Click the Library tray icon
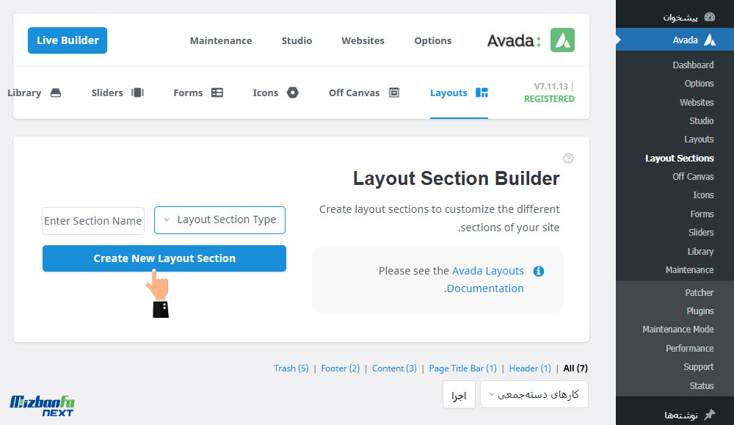This screenshot has height=425, width=734. (x=56, y=92)
